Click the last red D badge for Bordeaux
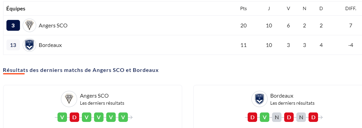The height and width of the screenshot is (128, 362). 313,118
